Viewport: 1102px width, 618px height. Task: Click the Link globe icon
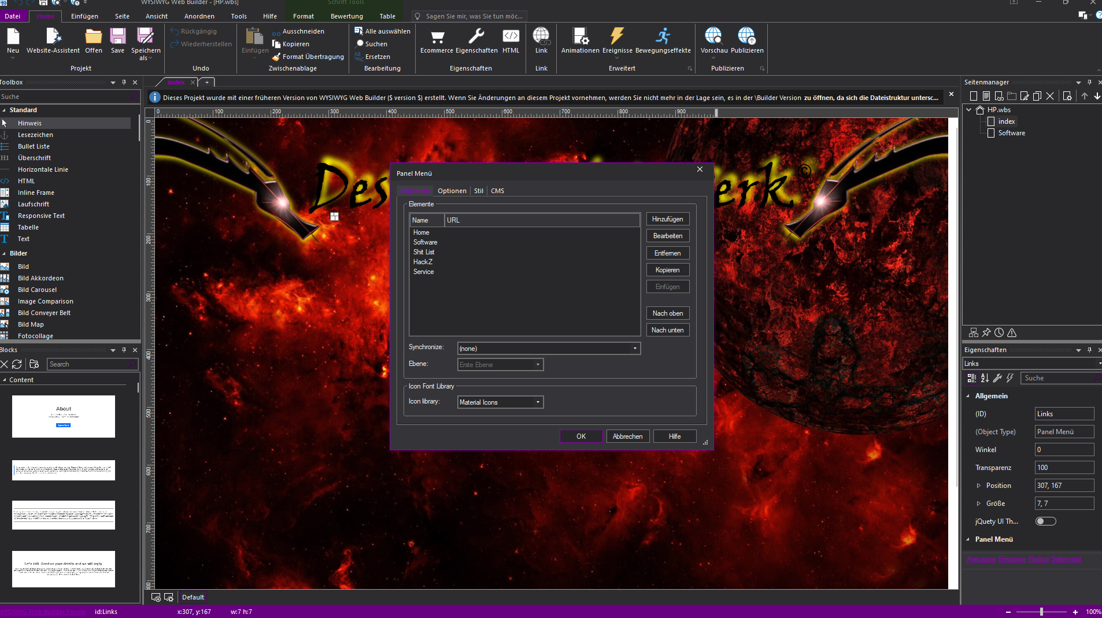pos(541,36)
